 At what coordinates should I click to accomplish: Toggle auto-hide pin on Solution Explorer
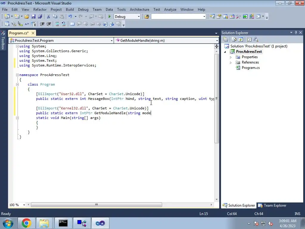tap(296, 33)
